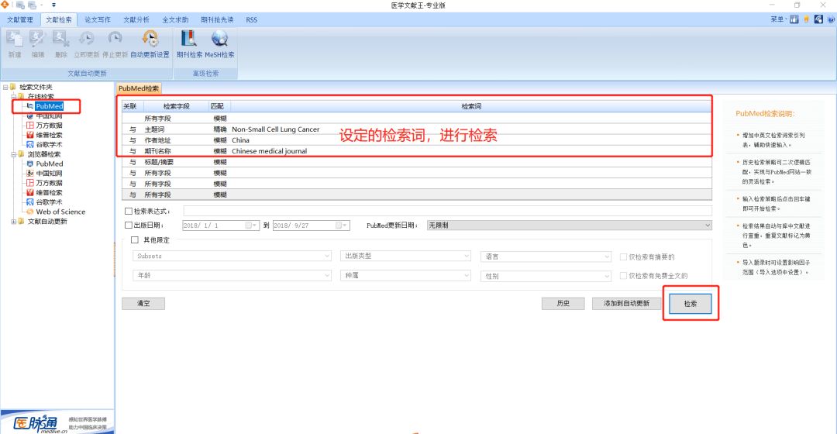Viewport: 837px width, 434px height.
Task: Click Chinese medical journal term cell
Action: (x=471, y=151)
